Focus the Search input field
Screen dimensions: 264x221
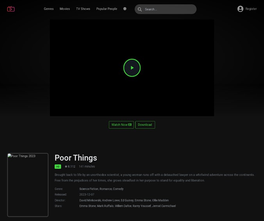[x=169, y=9]
